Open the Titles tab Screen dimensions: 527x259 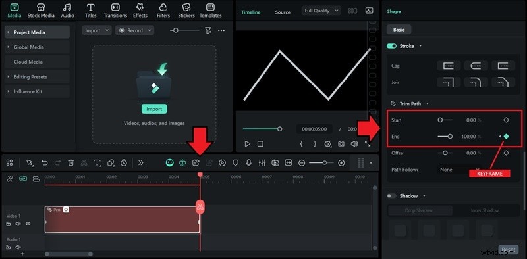point(90,11)
